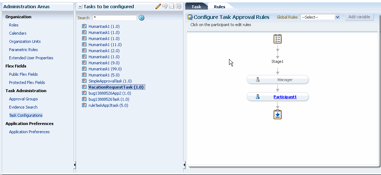This screenshot has height=175, width=381.
Task: Click the Stage1 label in the flow
Action: 277,61
